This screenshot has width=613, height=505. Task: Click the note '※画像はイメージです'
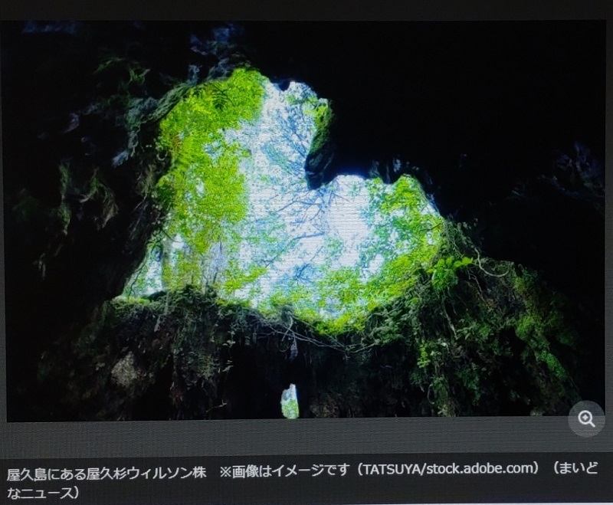point(284,471)
